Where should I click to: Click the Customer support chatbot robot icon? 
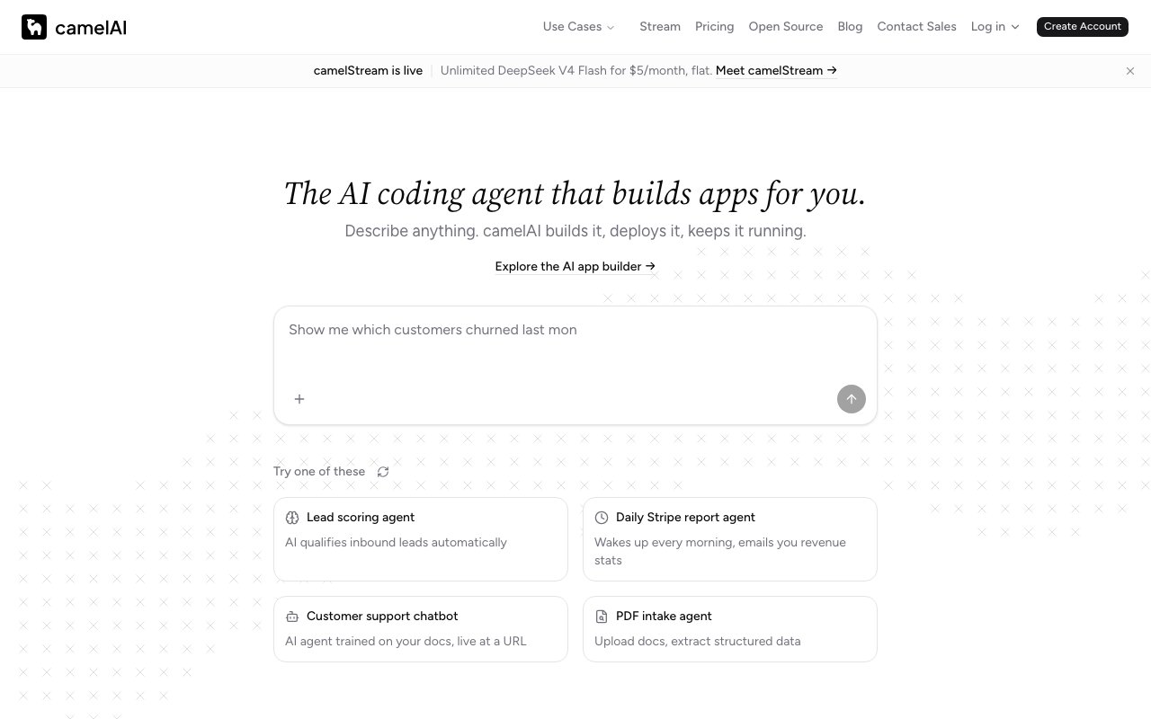point(292,617)
